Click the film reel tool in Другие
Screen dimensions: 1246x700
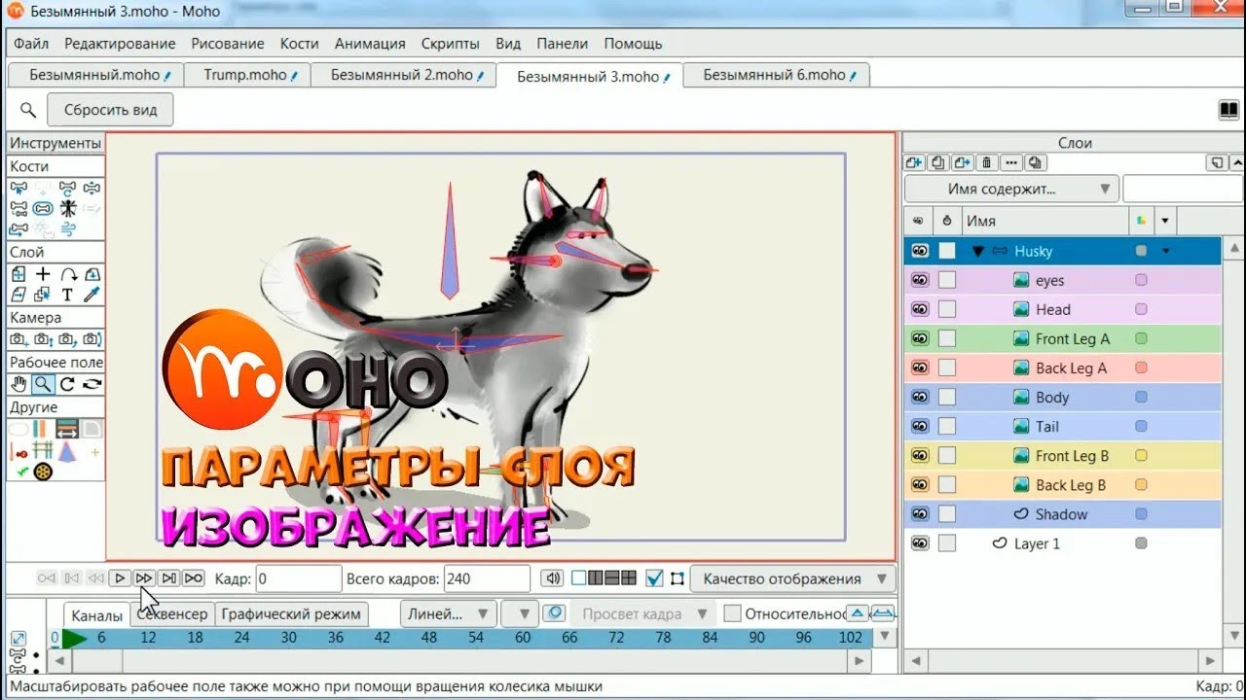[x=43, y=472]
